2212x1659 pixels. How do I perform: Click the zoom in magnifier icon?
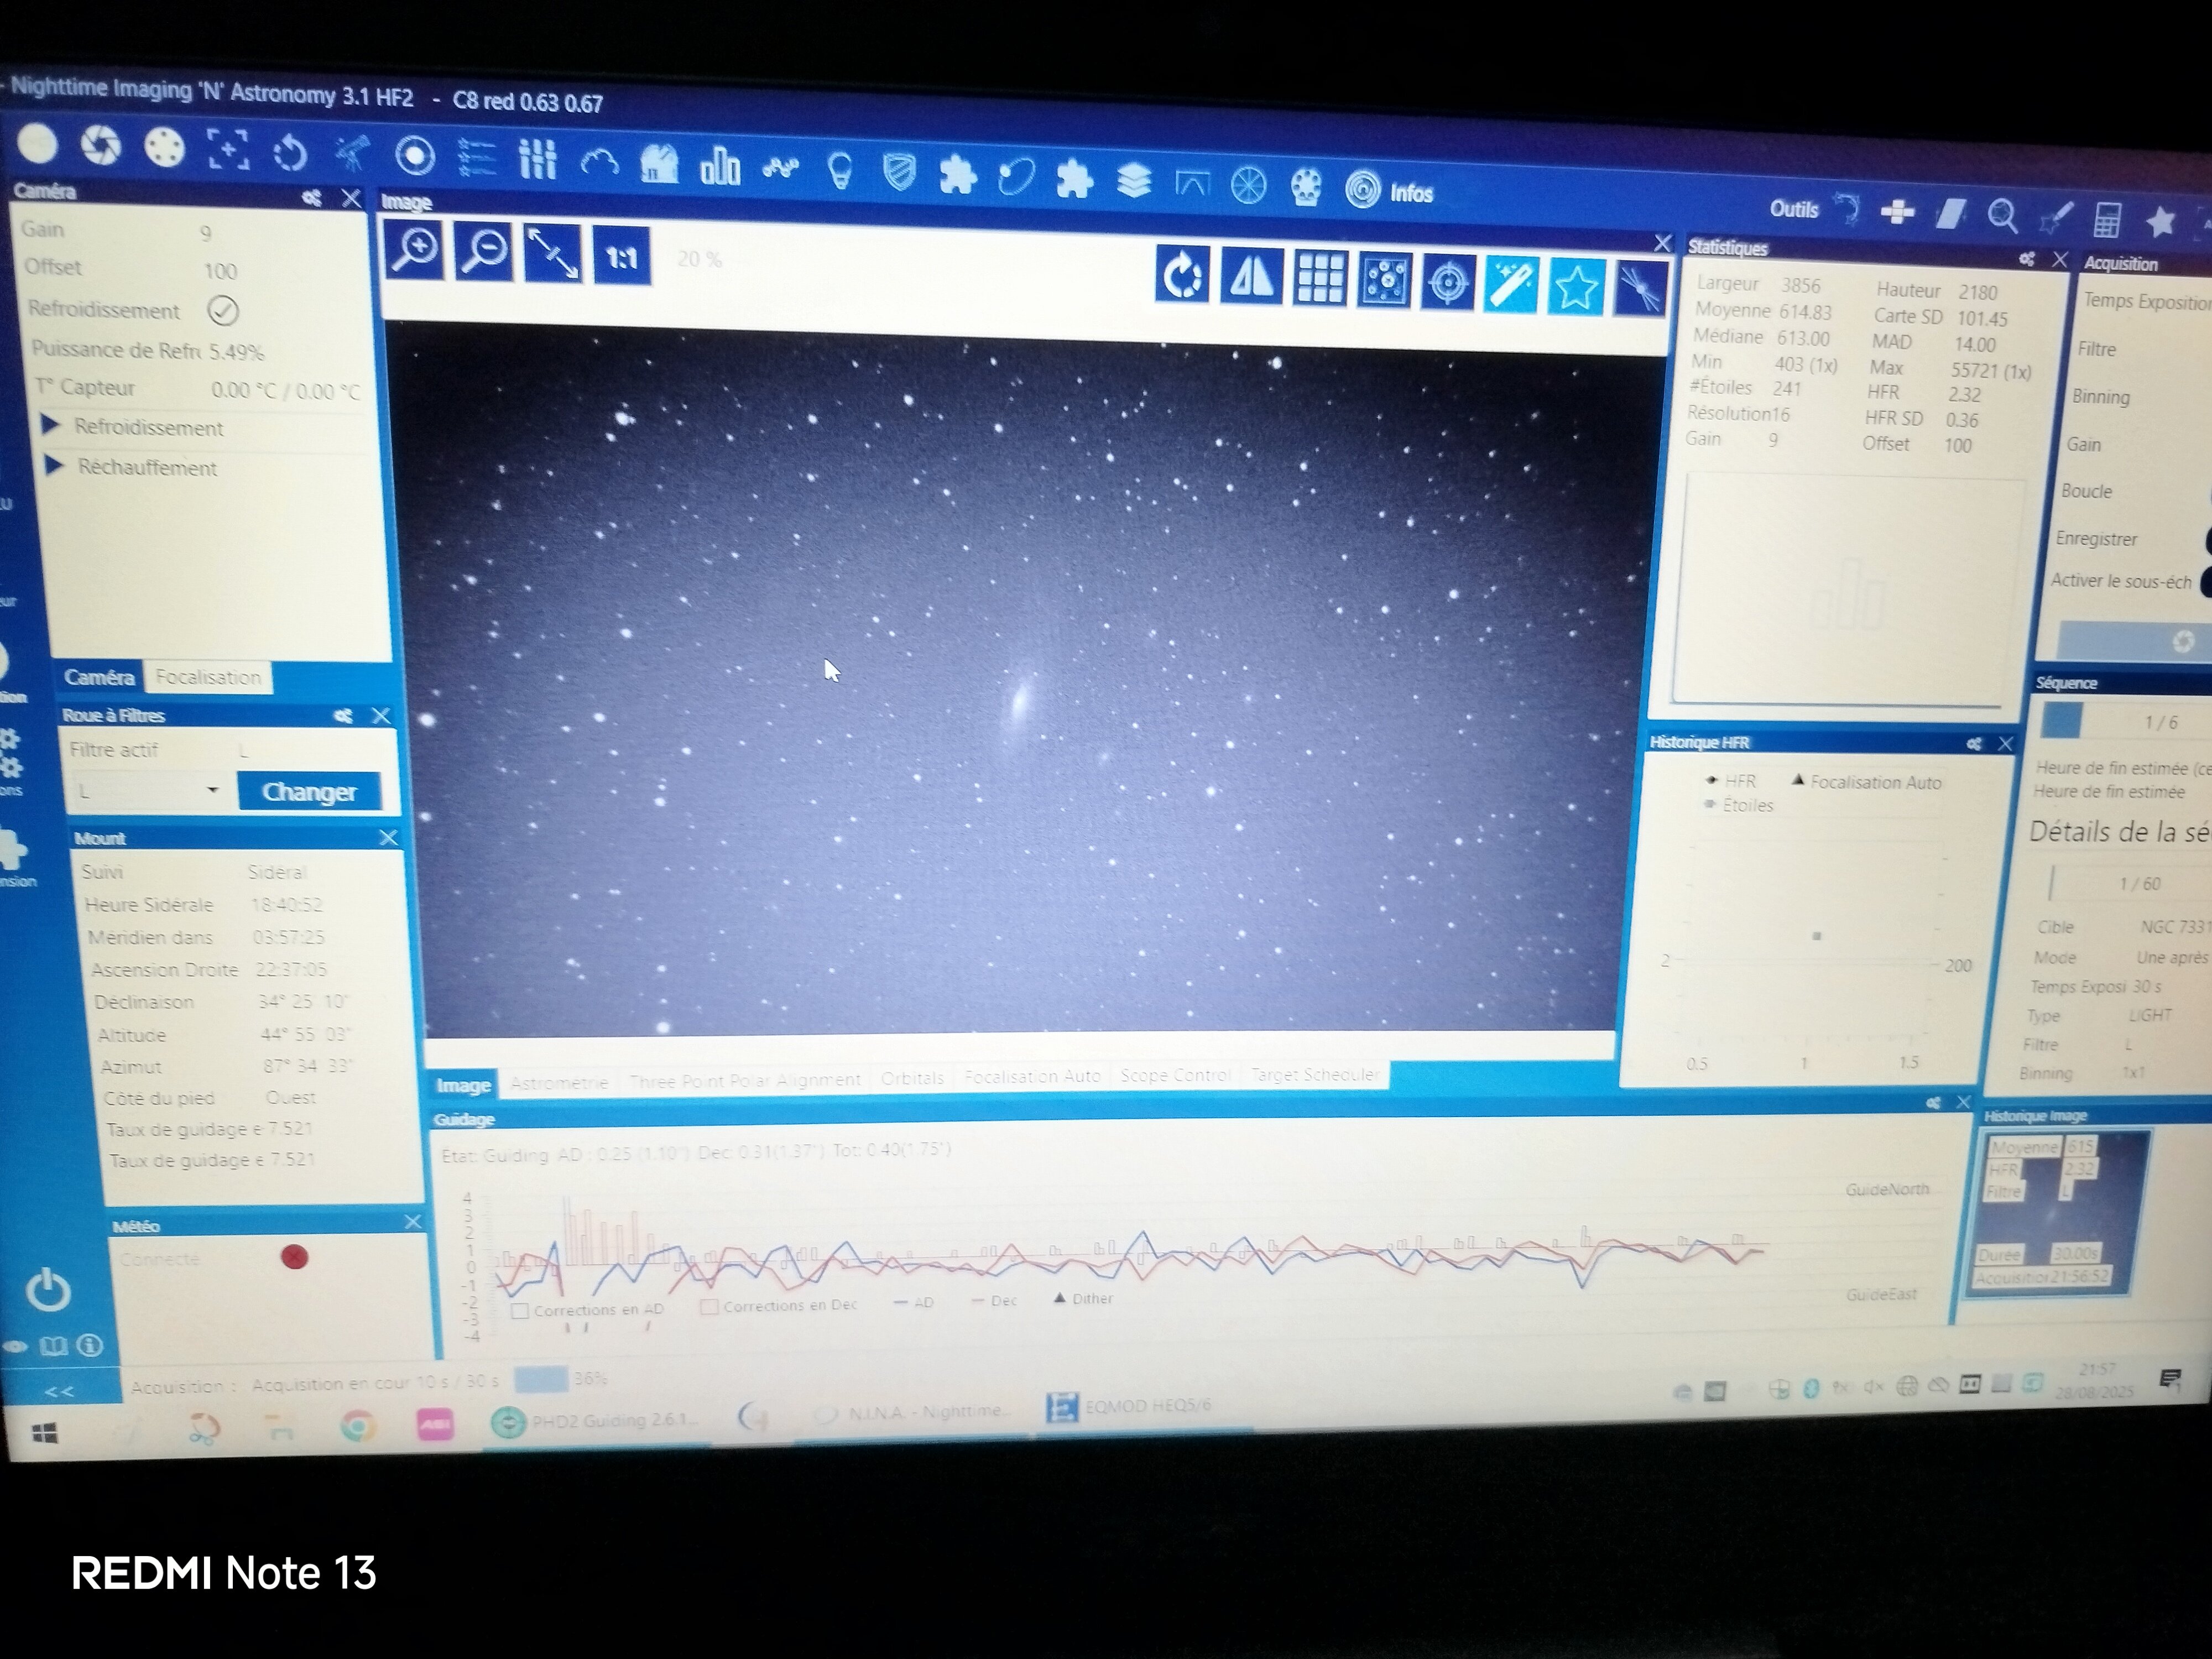point(415,249)
